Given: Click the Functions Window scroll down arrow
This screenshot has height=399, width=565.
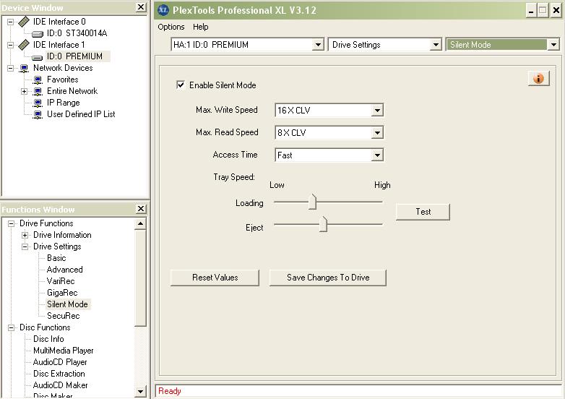Looking at the screenshot, I should point(141,391).
